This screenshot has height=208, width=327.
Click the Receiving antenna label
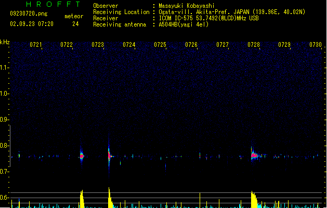[120, 24]
